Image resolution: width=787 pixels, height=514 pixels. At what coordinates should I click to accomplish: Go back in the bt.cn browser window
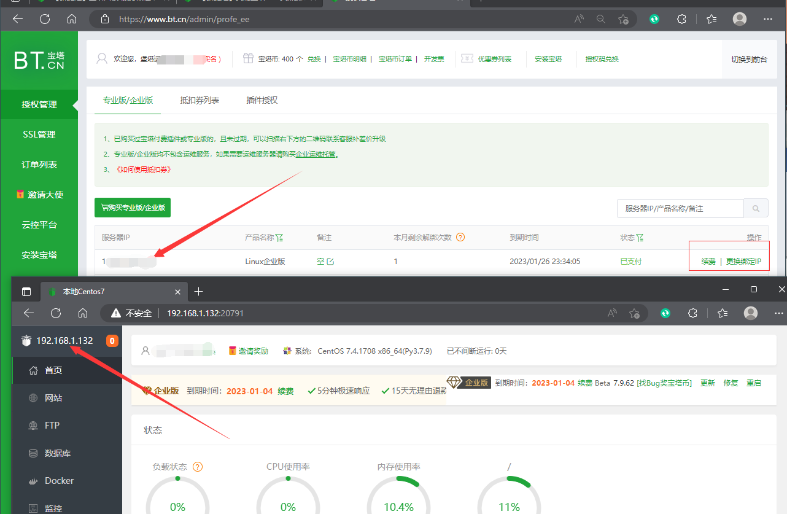click(18, 19)
